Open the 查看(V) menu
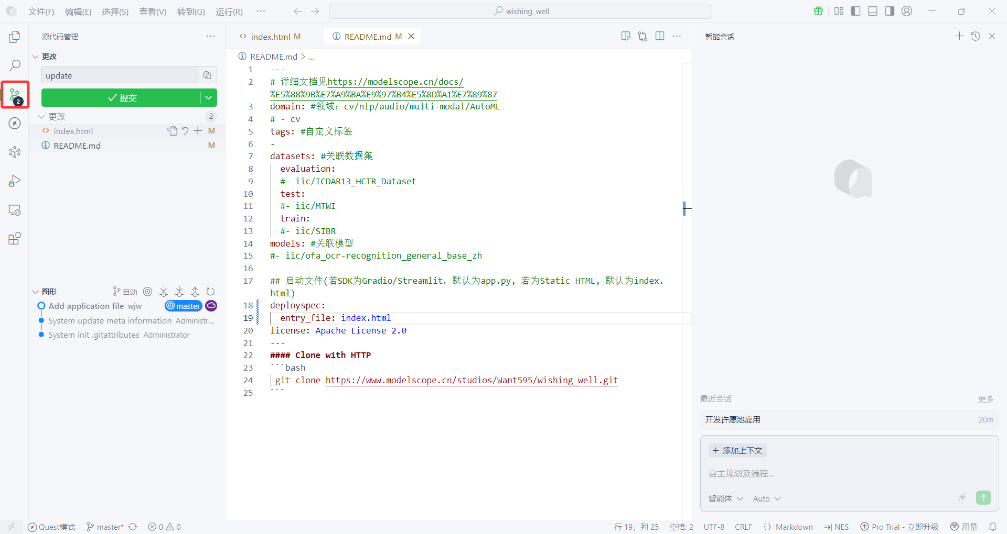Screen dimensions: 1007x534 pyautogui.click(x=153, y=12)
